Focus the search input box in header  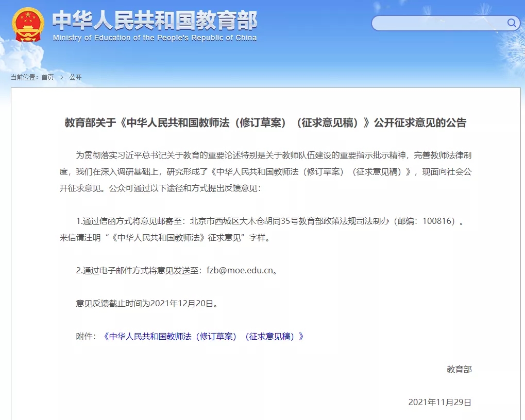coord(438,23)
